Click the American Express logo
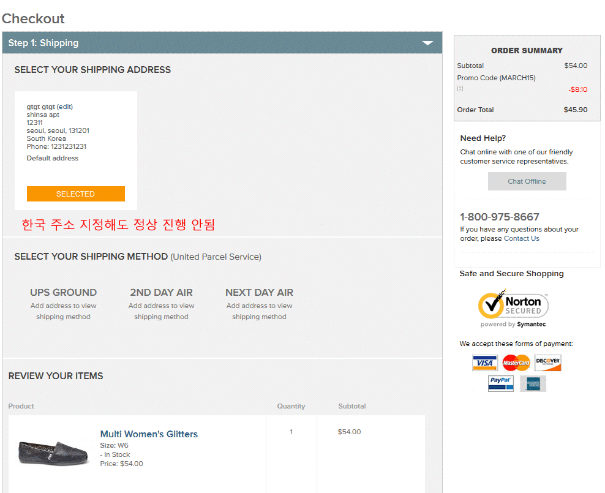 click(x=533, y=383)
